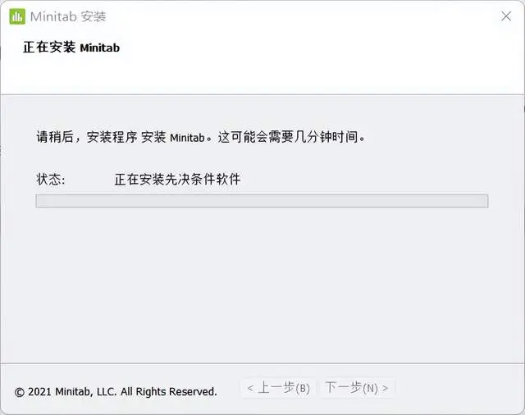
Task: Click the disabled 上一步(B) back button
Action: [x=278, y=388]
